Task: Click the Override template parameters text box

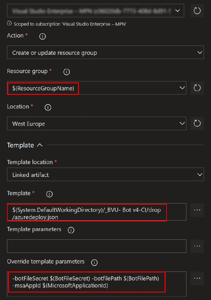Action: point(97,282)
